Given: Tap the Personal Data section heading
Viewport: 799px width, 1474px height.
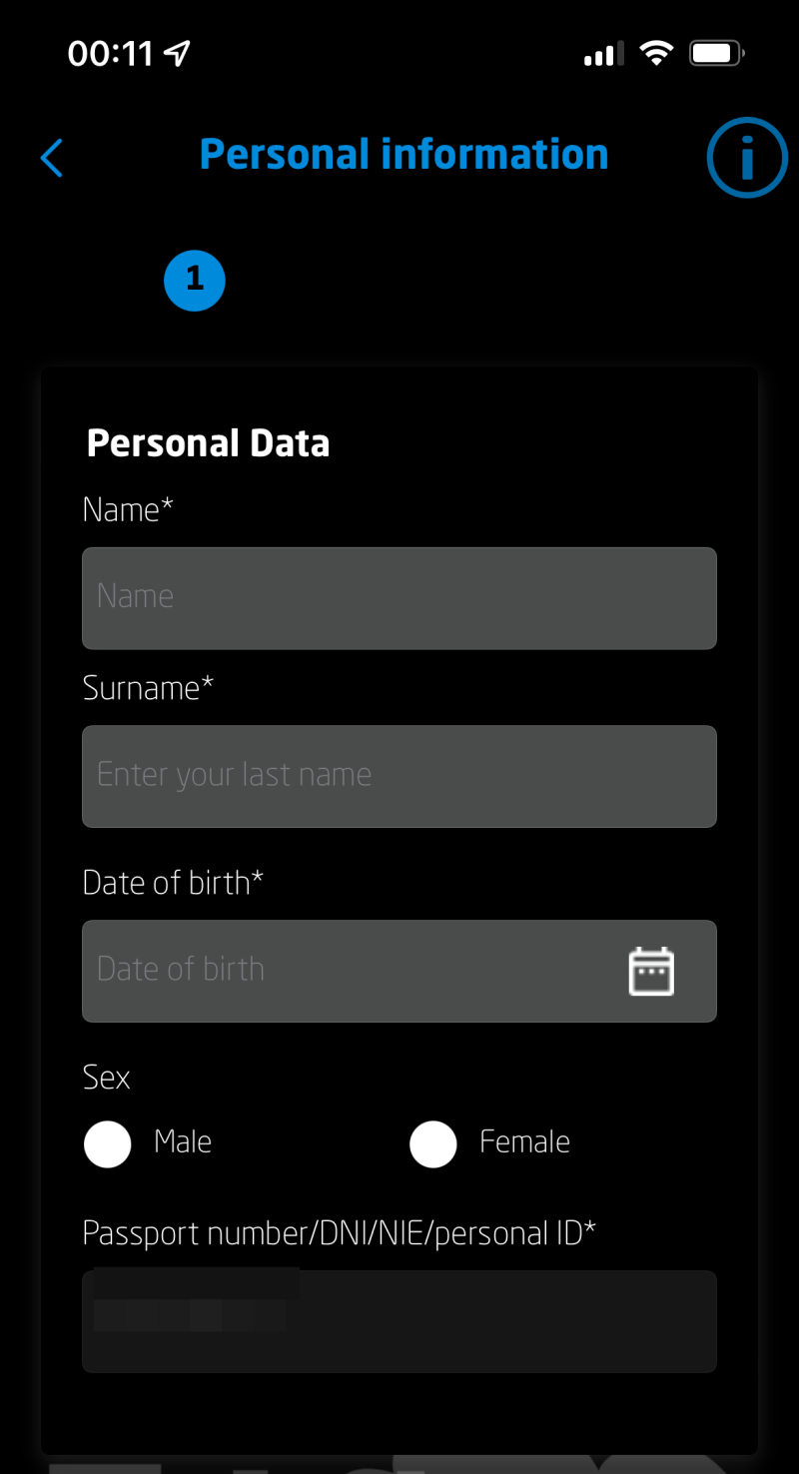Looking at the screenshot, I should [x=208, y=443].
